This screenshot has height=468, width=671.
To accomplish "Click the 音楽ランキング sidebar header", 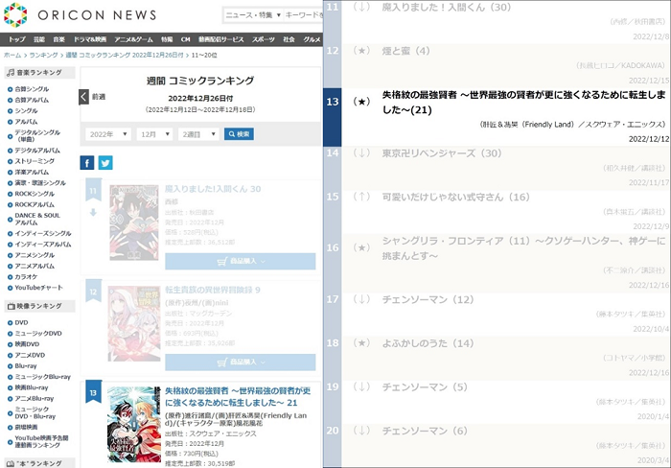I will click(x=40, y=72).
